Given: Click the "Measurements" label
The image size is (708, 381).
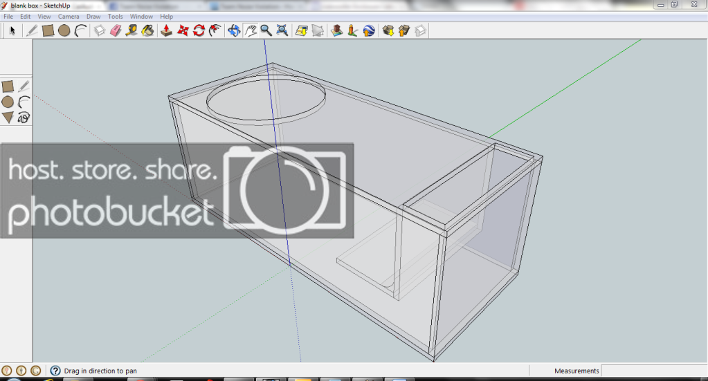Looking at the screenshot, I should (577, 371).
